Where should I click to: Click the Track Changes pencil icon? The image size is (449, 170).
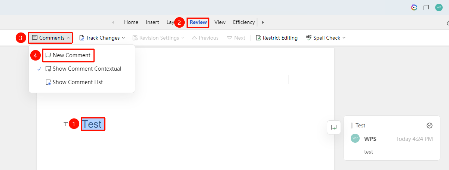tap(82, 38)
